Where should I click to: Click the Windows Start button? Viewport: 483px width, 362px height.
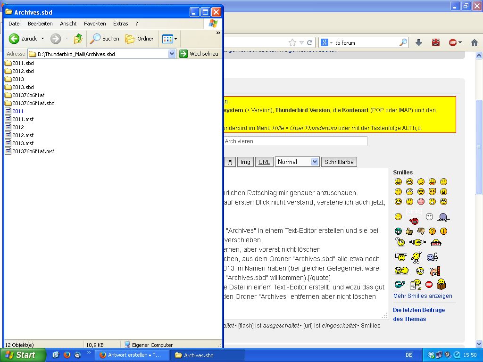click(x=22, y=355)
